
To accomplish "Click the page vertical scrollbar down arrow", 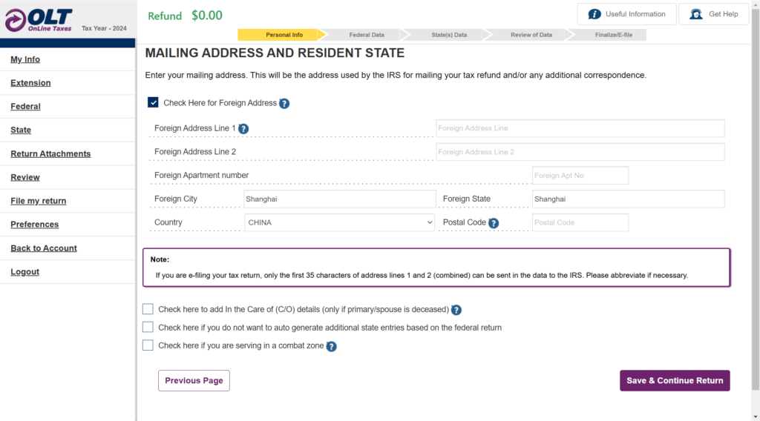I will 756,417.
